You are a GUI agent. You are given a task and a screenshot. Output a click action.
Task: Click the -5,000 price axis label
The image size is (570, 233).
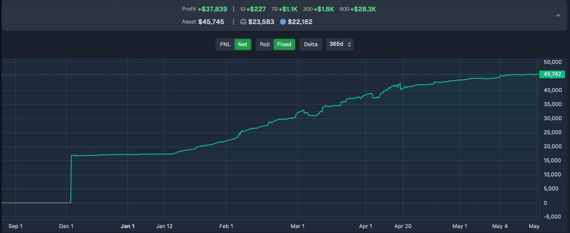(x=553, y=217)
